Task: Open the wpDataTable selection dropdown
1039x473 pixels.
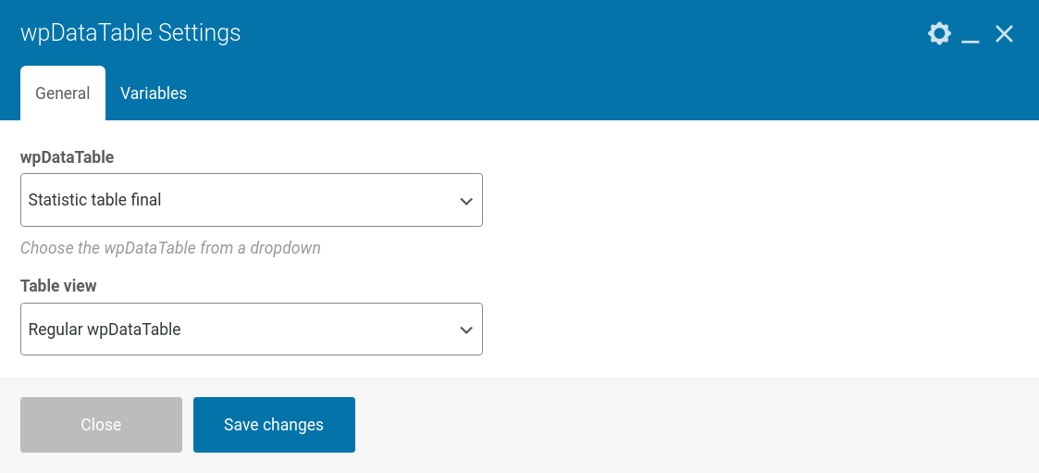Action: click(x=252, y=200)
